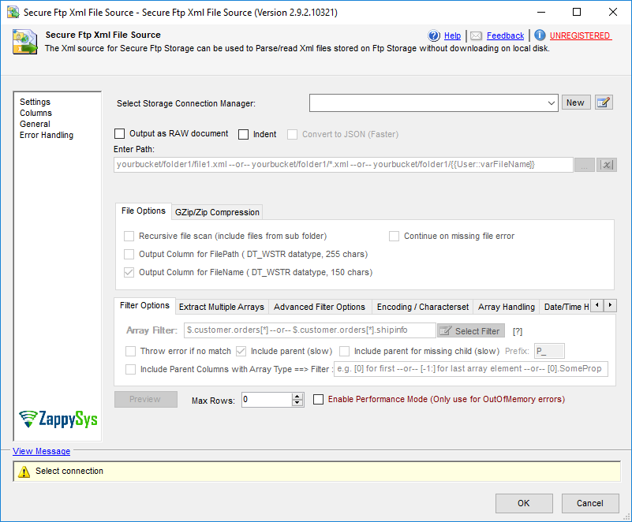632x522 pixels.
Task: Click the Feedback envelope icon
Action: [476, 35]
